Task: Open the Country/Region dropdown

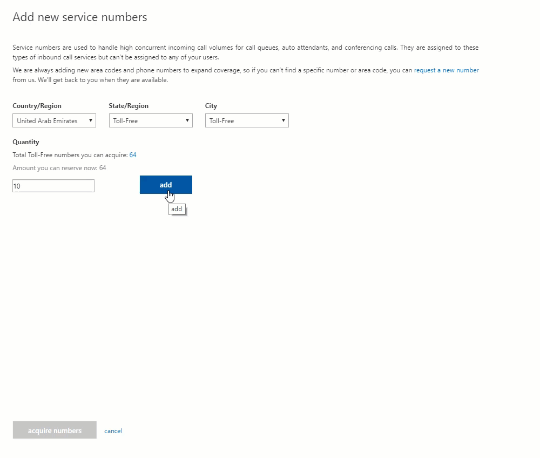Action: click(54, 120)
